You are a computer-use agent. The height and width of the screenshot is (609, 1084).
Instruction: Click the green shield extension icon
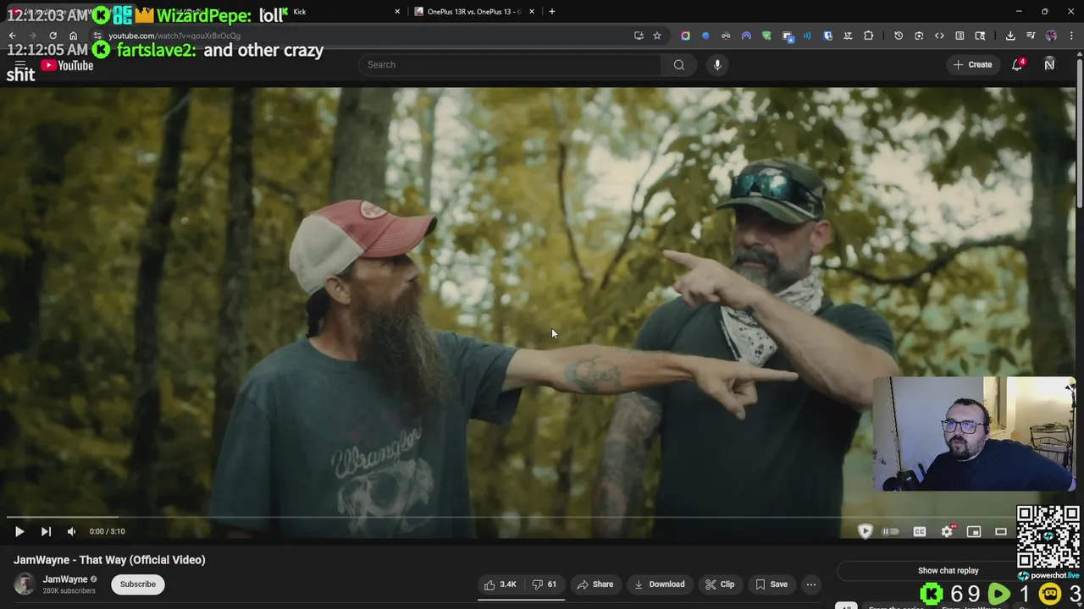(766, 36)
